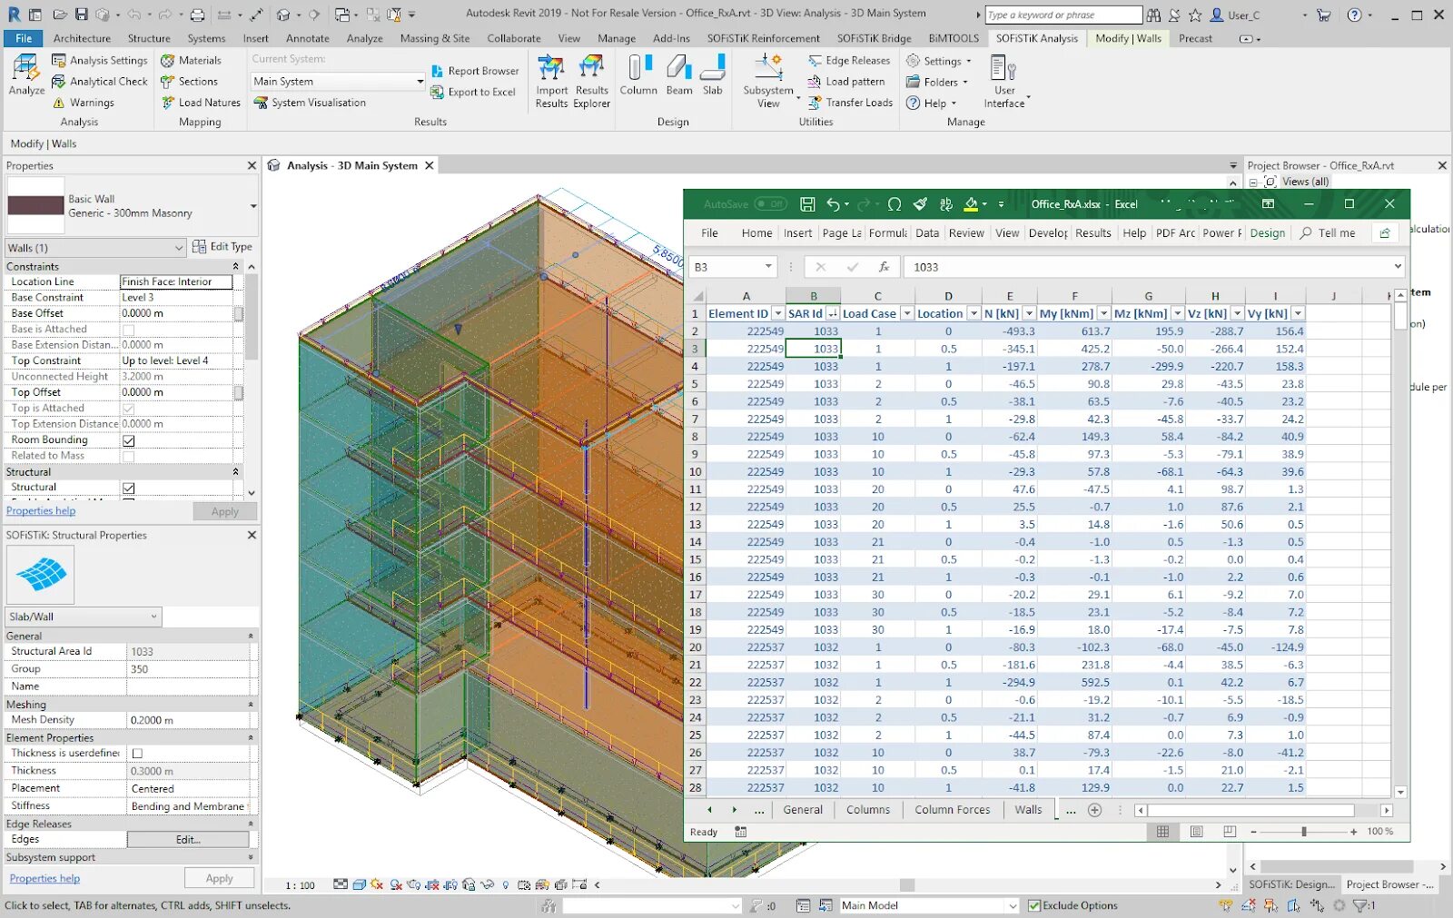Open the Revit File menu
Screen dimensions: 1453x918
[x=24, y=38]
